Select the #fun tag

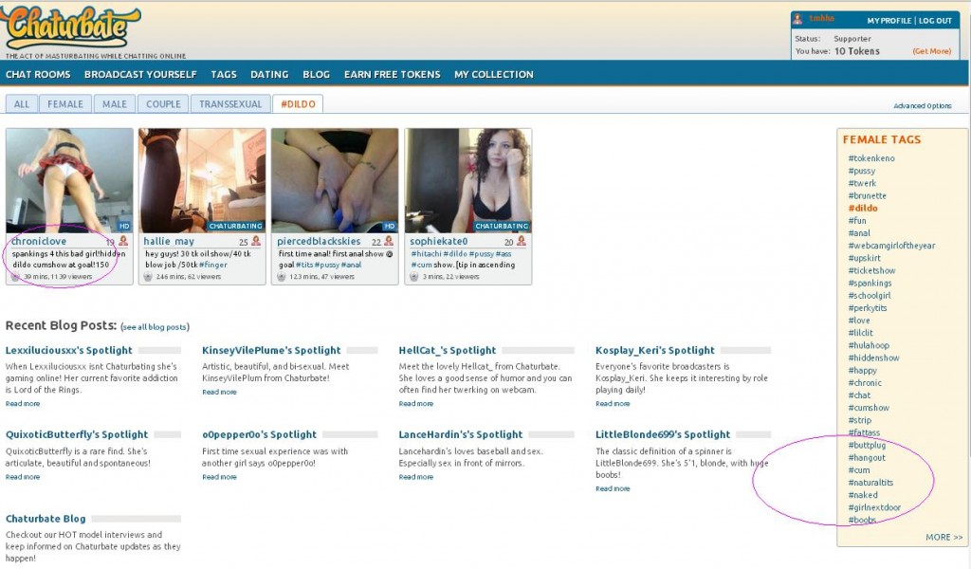pos(857,220)
